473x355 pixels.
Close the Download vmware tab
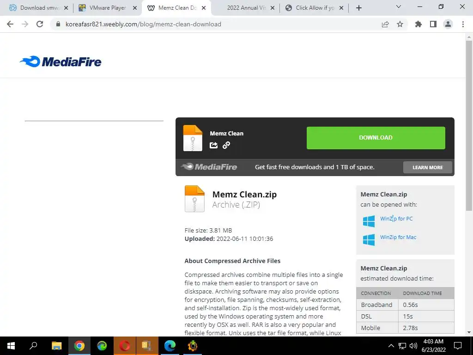[x=66, y=8]
